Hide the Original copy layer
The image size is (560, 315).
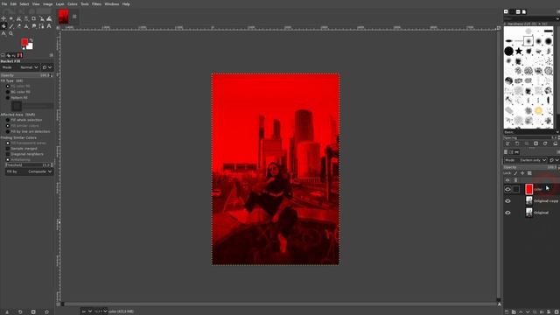507,201
